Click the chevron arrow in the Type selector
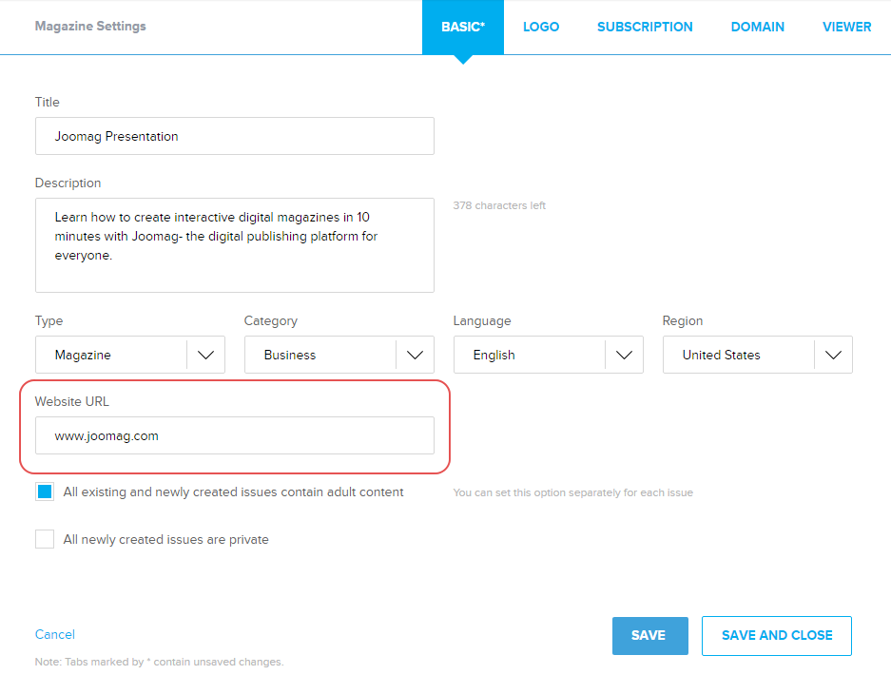This screenshot has height=694, width=891. click(x=206, y=355)
